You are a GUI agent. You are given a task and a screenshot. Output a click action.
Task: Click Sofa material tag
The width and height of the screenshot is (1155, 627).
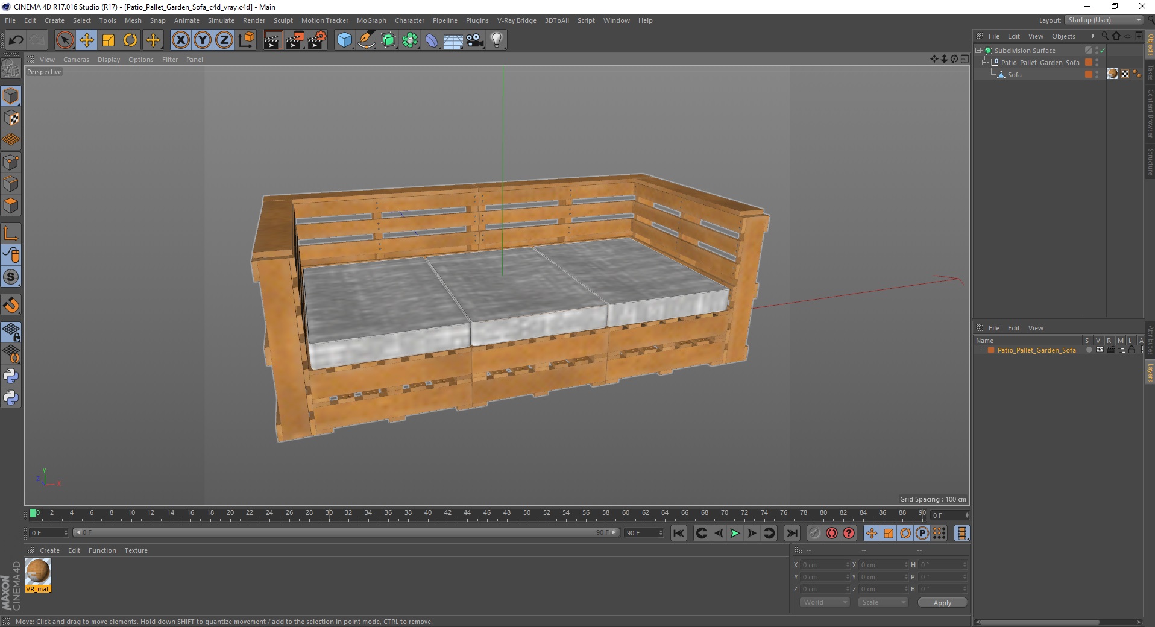click(x=1113, y=74)
